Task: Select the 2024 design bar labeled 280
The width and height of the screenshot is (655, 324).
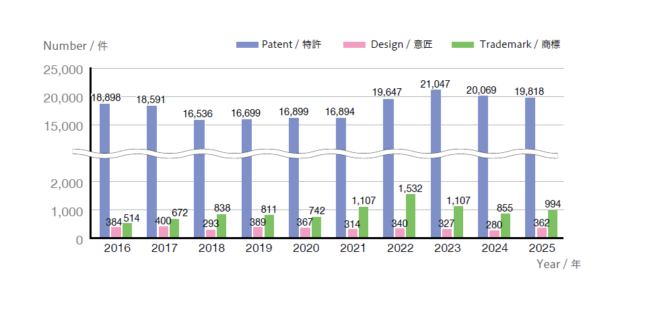Action: [x=495, y=234]
